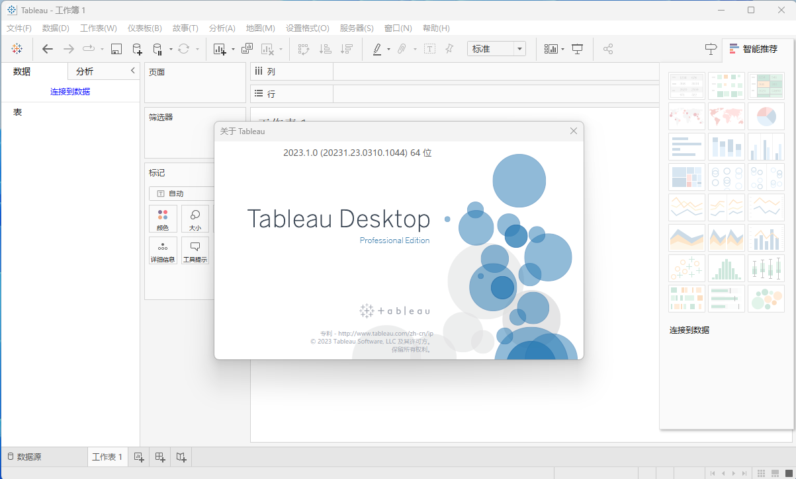Open the 文件(F) menu
This screenshot has width=796, height=479.
pos(19,28)
